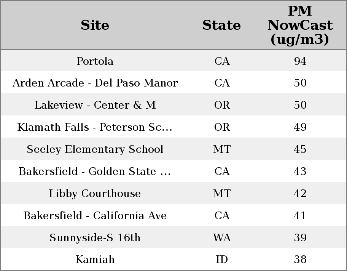
Task: Click the PM value 49
Action: tap(300, 127)
